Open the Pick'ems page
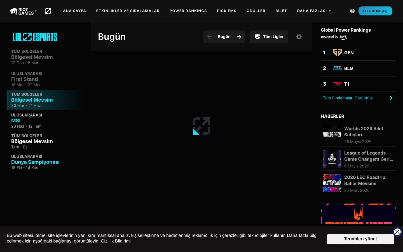Image resolution: width=403 pixels, height=252 pixels. pyautogui.click(x=227, y=11)
